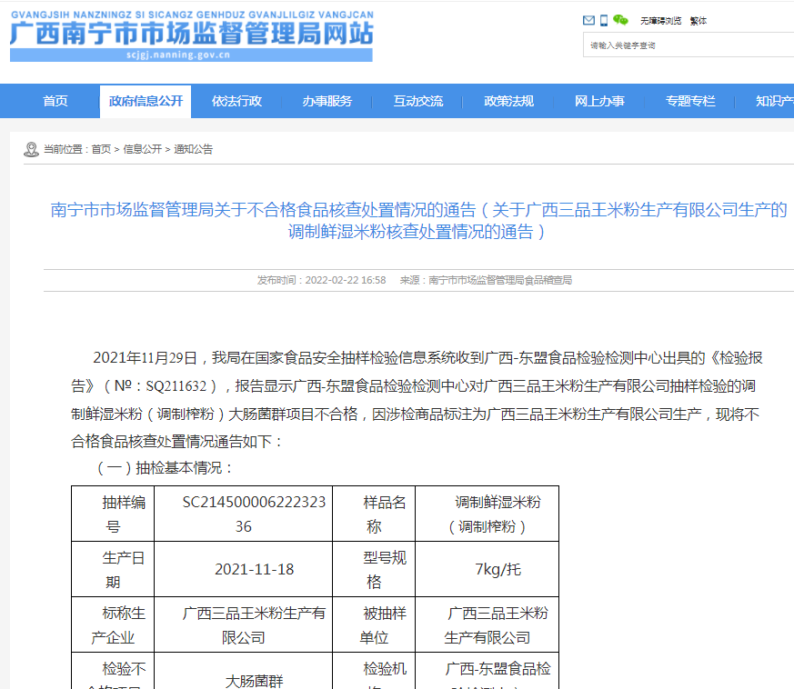Click 被抽样单位 label cell
The image size is (794, 689).
374,624
